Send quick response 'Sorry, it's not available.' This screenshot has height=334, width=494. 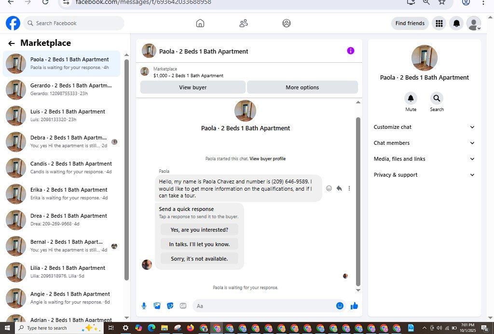coord(199,259)
